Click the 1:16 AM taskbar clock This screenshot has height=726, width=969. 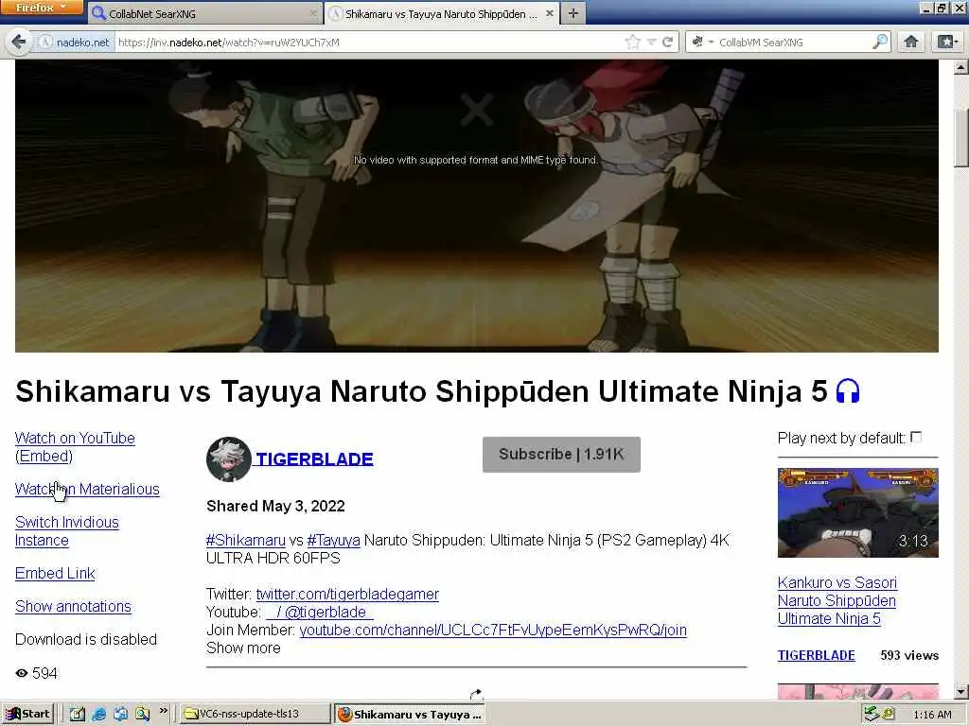coord(932,715)
